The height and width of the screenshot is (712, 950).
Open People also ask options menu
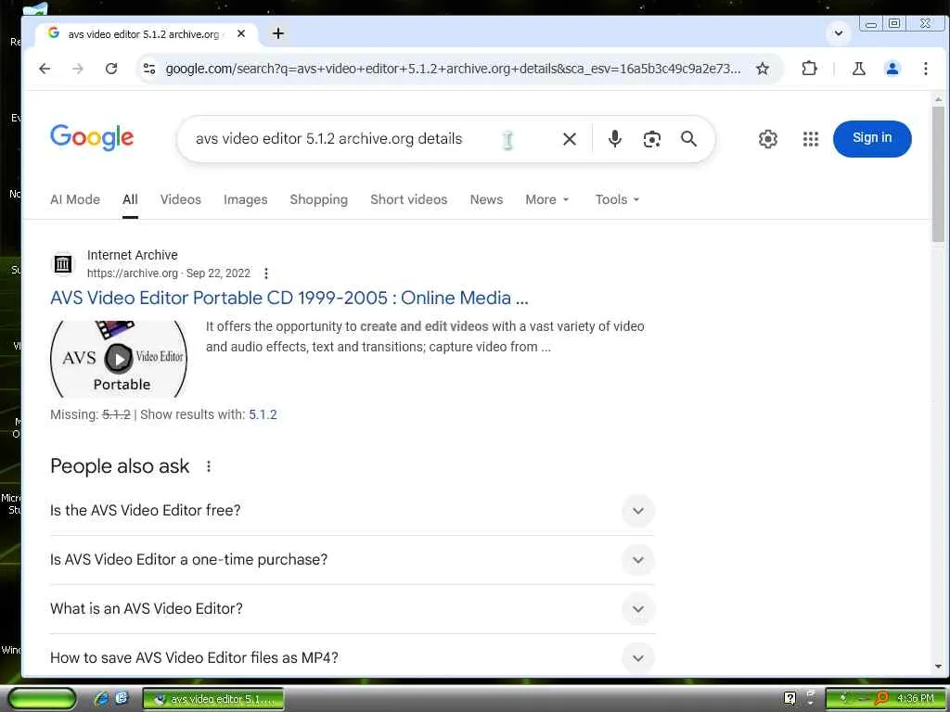pos(209,466)
